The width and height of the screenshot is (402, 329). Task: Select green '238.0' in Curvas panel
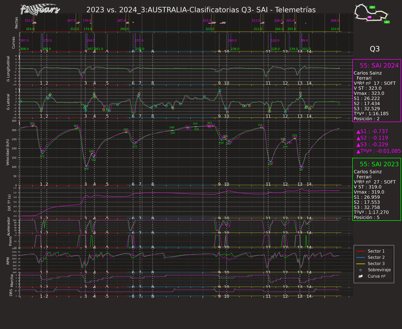point(235,49)
